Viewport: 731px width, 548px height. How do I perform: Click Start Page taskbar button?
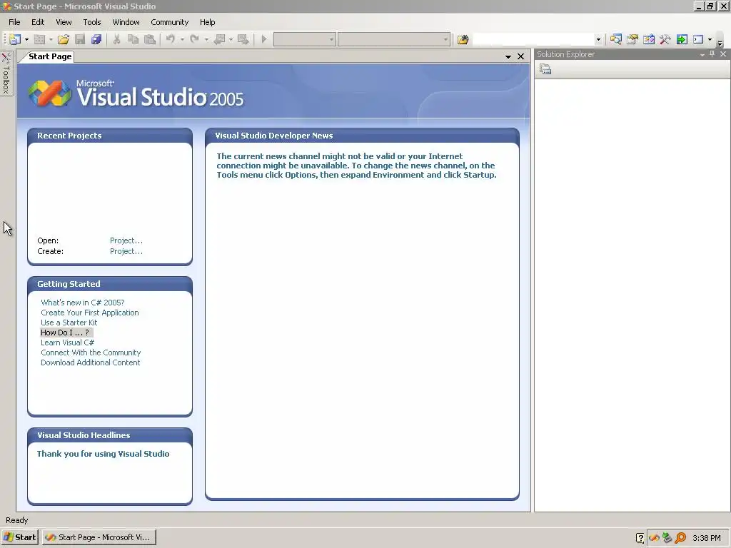pyautogui.click(x=99, y=537)
